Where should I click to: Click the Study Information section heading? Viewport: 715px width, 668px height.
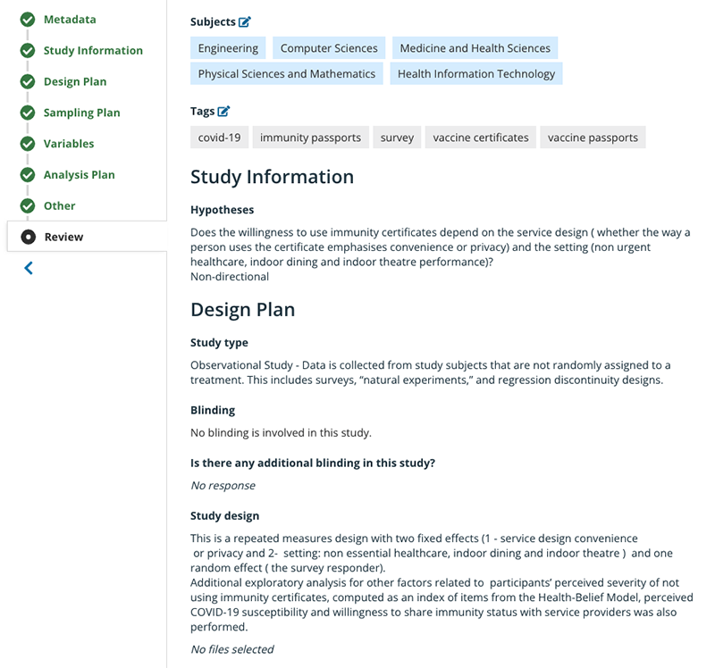pyautogui.click(x=272, y=177)
